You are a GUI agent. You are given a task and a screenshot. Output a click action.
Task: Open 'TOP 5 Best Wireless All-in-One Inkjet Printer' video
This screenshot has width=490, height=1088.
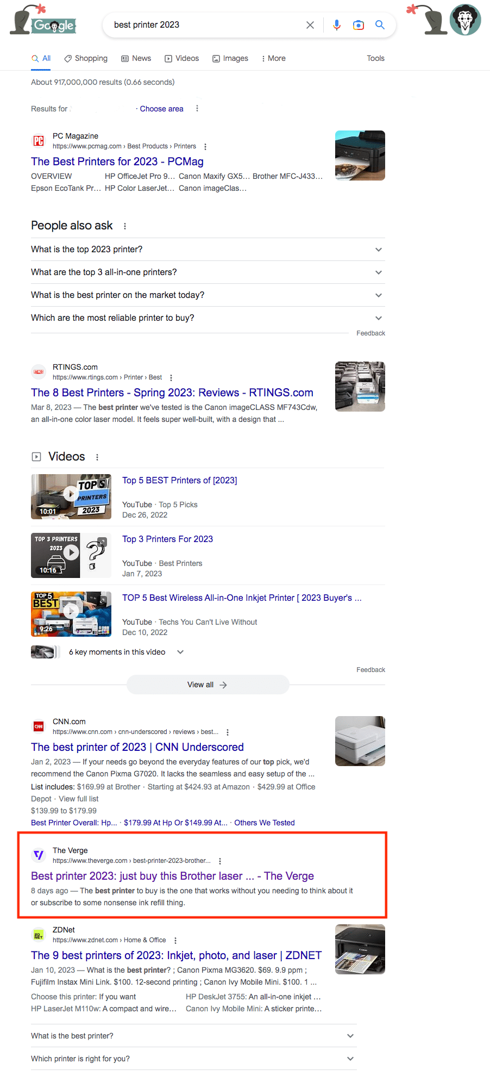point(242,598)
